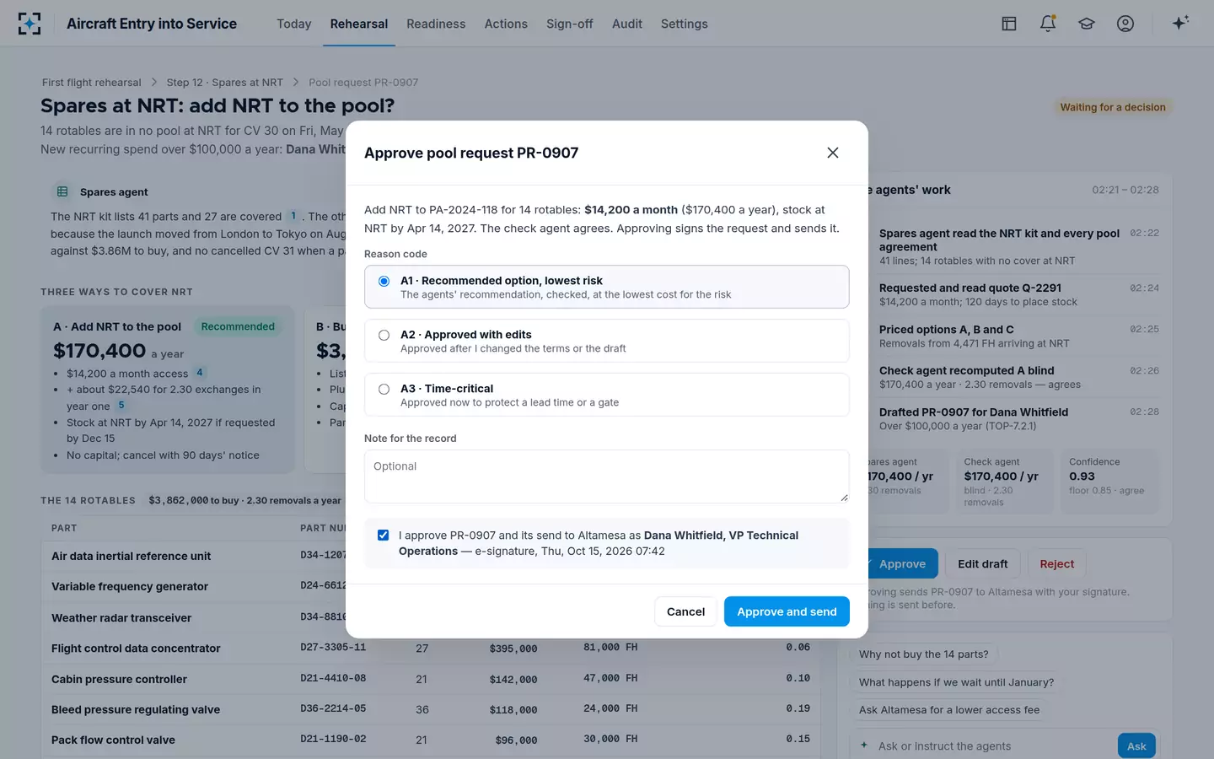Click the graduation cap learning icon
The height and width of the screenshot is (759, 1214).
(1087, 24)
